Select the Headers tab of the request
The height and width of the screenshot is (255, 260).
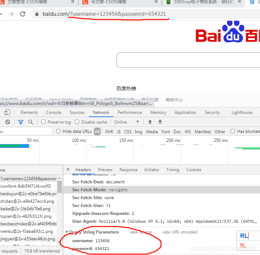coord(83,170)
